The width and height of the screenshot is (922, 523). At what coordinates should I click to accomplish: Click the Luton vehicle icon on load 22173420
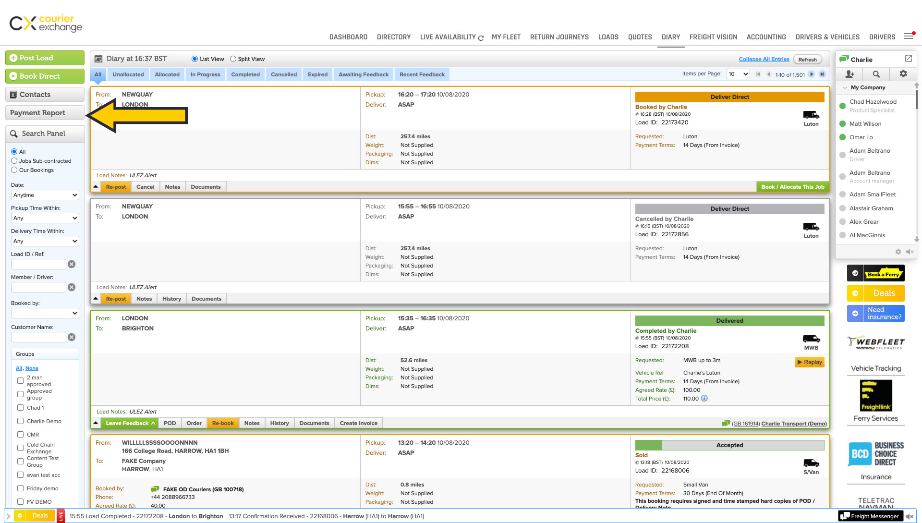tap(811, 115)
